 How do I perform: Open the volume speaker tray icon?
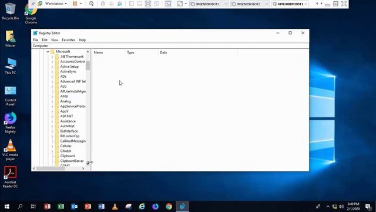click(x=341, y=207)
